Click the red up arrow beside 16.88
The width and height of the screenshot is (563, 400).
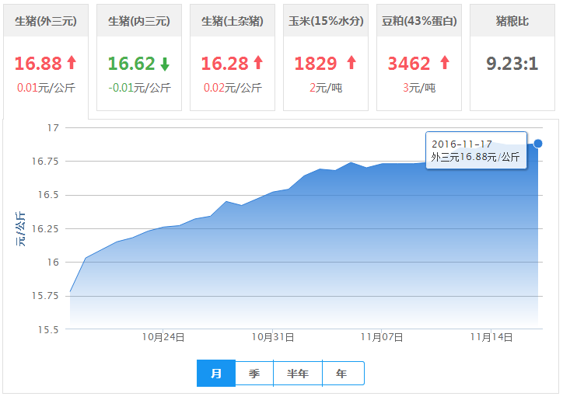[x=72, y=63]
